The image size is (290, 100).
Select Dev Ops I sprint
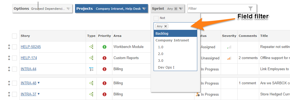click(175, 67)
